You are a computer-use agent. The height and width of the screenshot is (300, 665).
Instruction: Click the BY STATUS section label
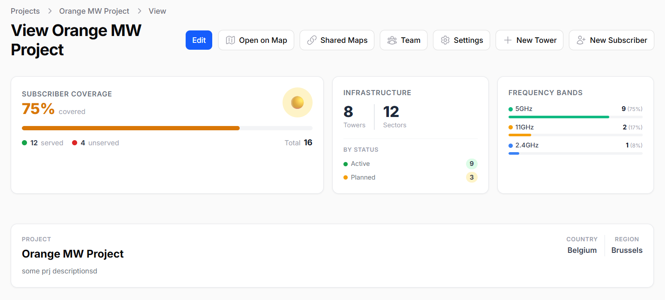(361, 150)
